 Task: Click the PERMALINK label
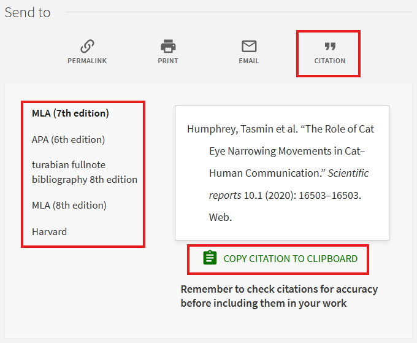point(87,61)
